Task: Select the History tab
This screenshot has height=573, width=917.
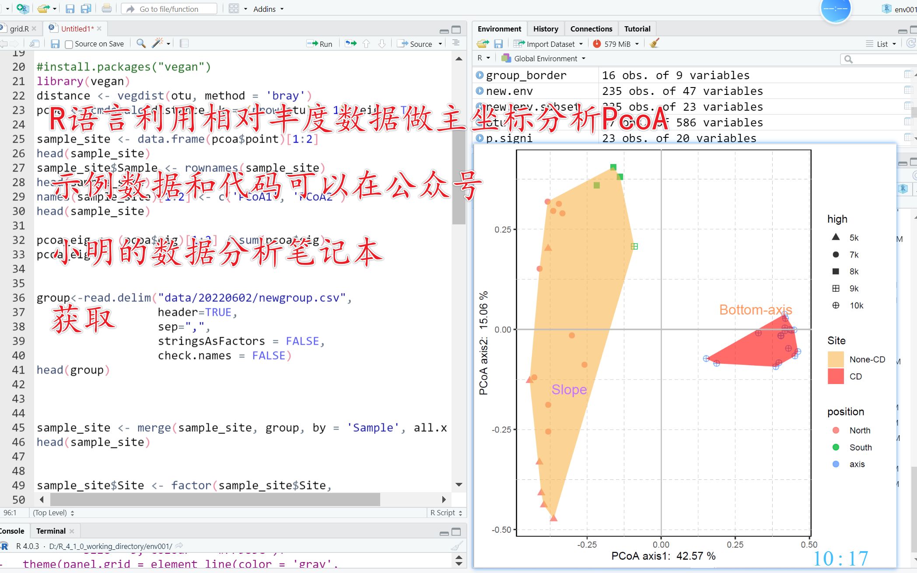Action: [x=545, y=28]
